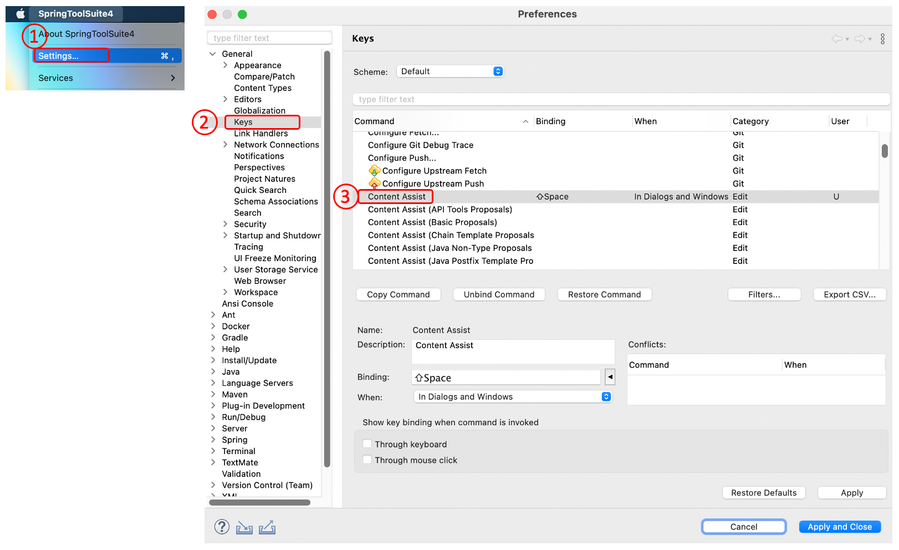Expand the Spring tree node
This screenshot has width=899, height=550.
coord(213,440)
